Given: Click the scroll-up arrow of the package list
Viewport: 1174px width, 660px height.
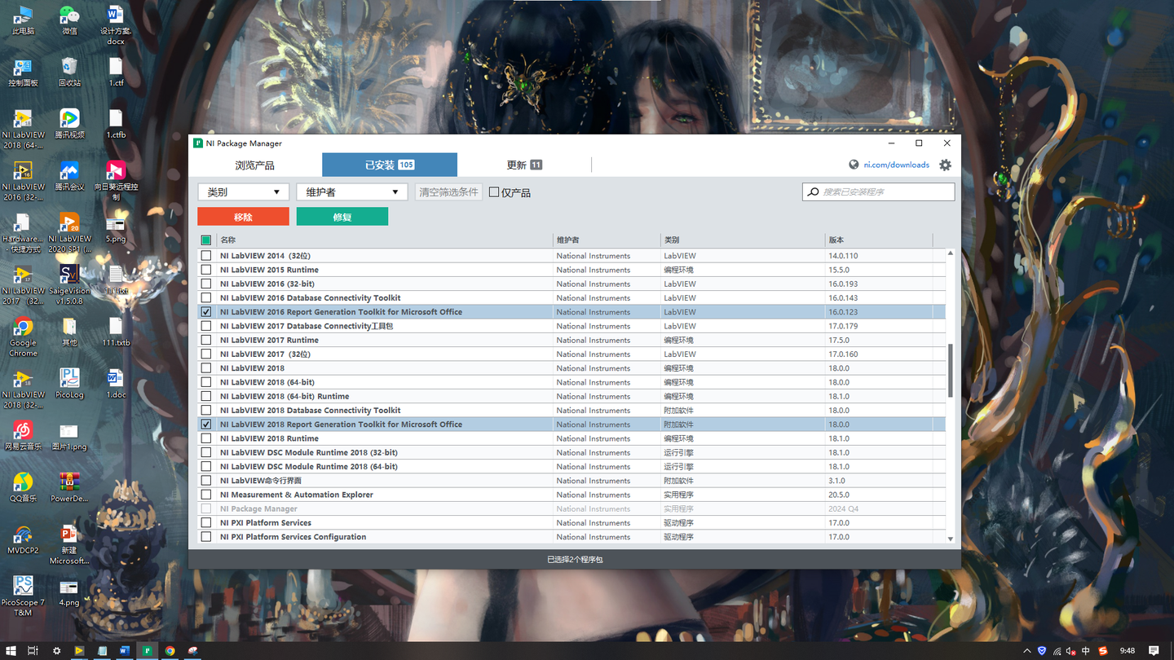Looking at the screenshot, I should coord(950,253).
